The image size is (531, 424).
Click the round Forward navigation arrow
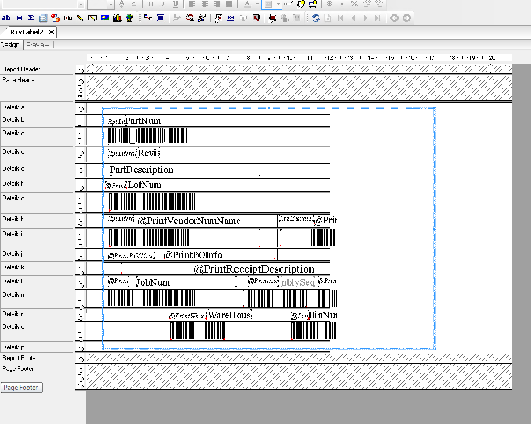click(407, 18)
